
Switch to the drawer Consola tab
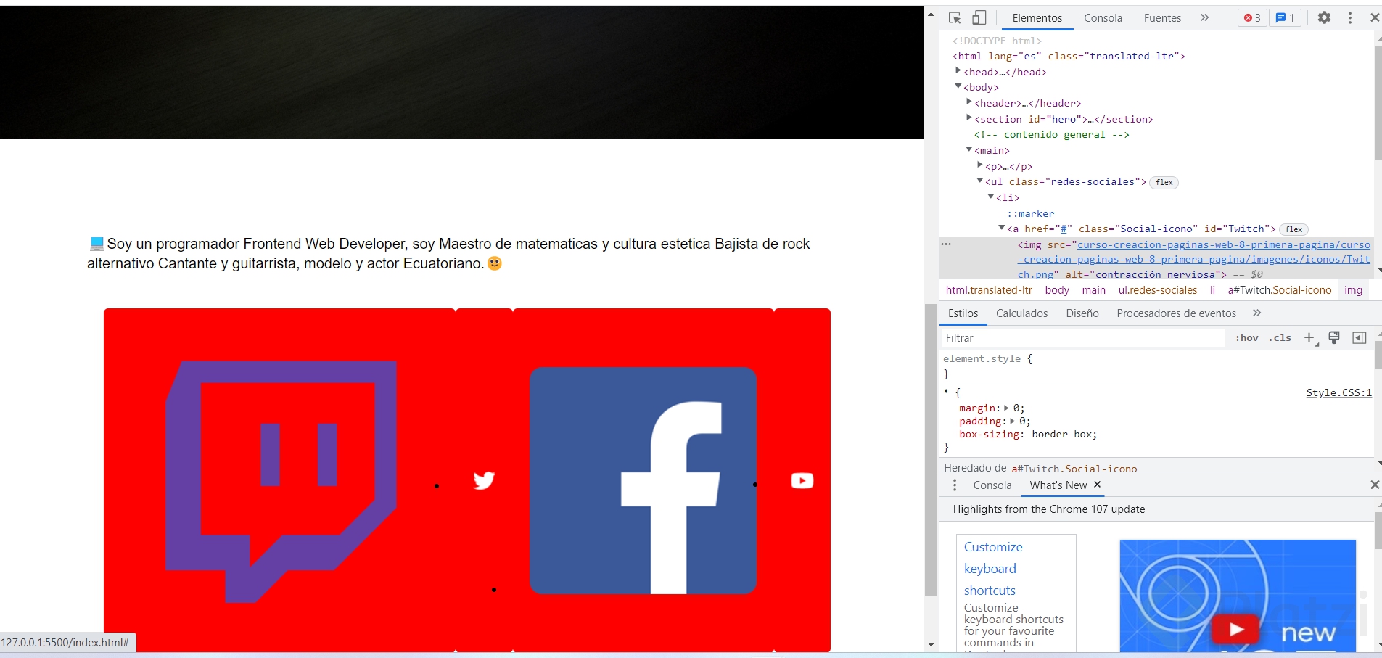click(992, 485)
